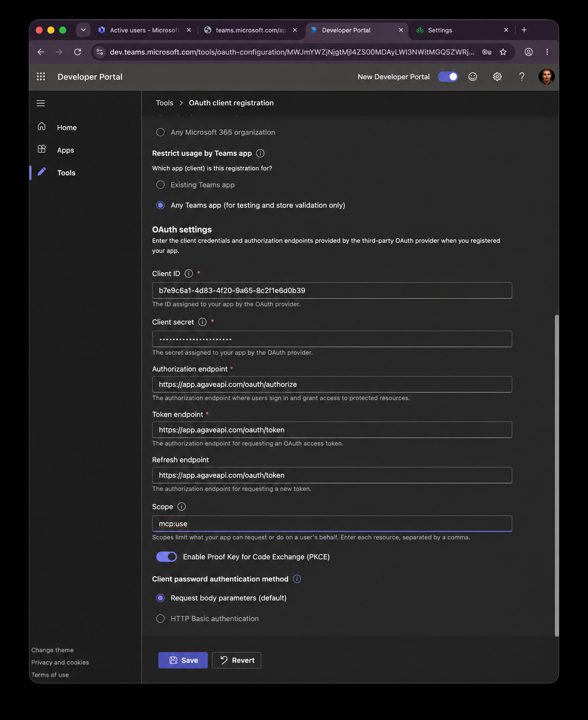The height and width of the screenshot is (720, 588).
Task: Open Home in the sidebar
Action: [66, 127]
